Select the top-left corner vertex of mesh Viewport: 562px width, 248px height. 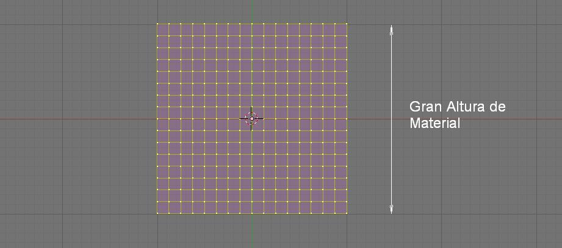coord(157,24)
